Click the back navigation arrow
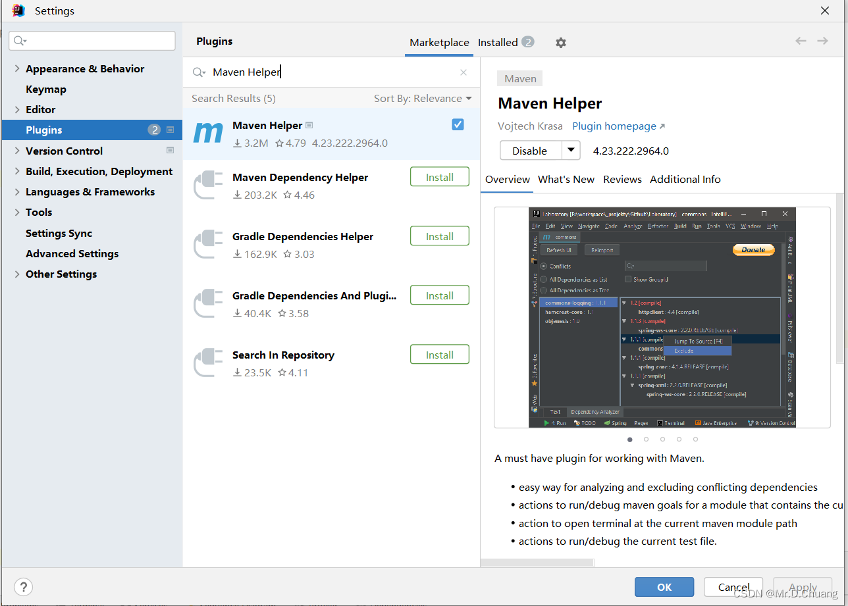The height and width of the screenshot is (606, 848). (x=801, y=41)
